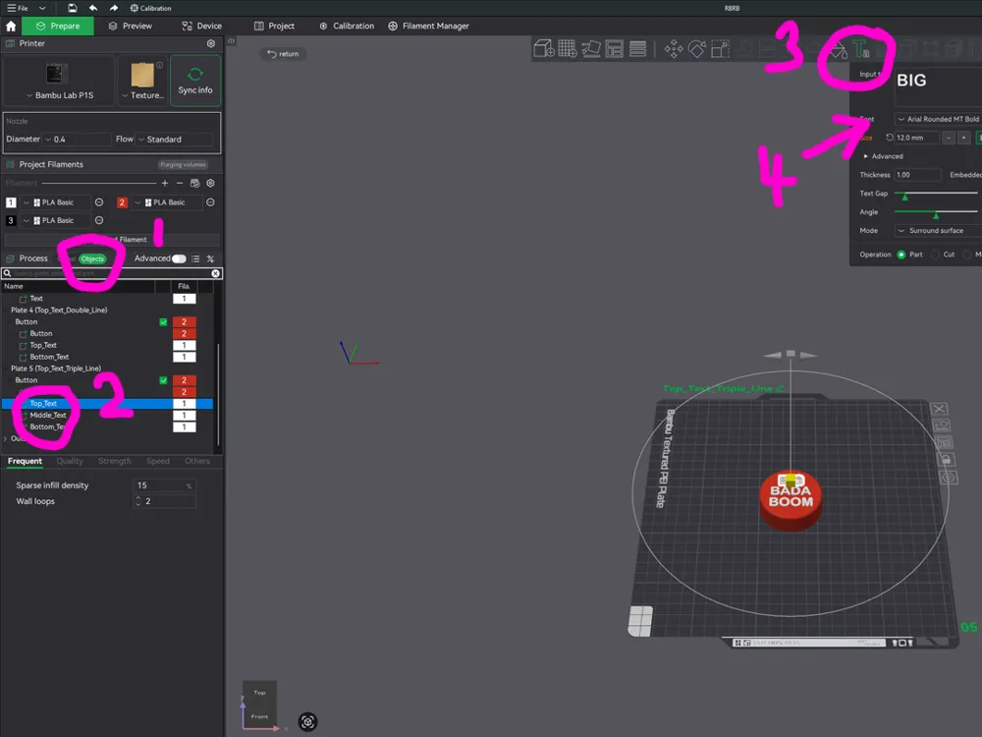This screenshot has height=737, width=982.
Task: Increase text size with plus button
Action: click(x=964, y=138)
